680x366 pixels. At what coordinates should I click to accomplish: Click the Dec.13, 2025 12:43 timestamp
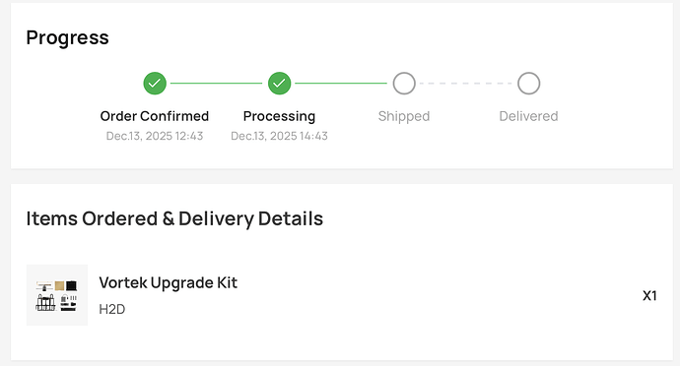point(155,136)
